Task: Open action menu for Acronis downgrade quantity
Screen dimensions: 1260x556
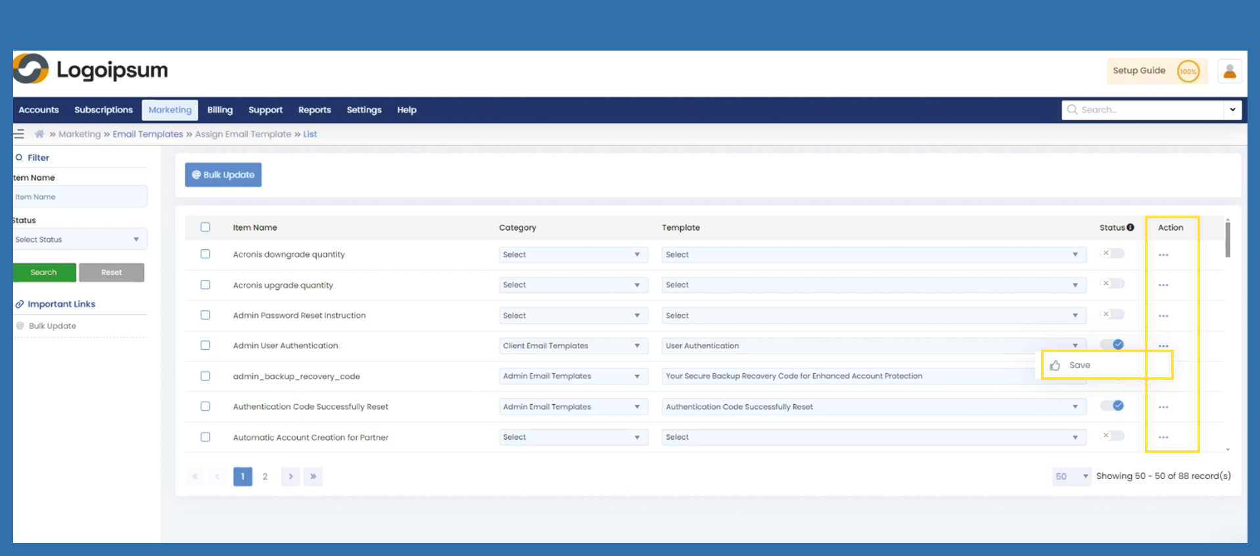Action: (x=1163, y=255)
